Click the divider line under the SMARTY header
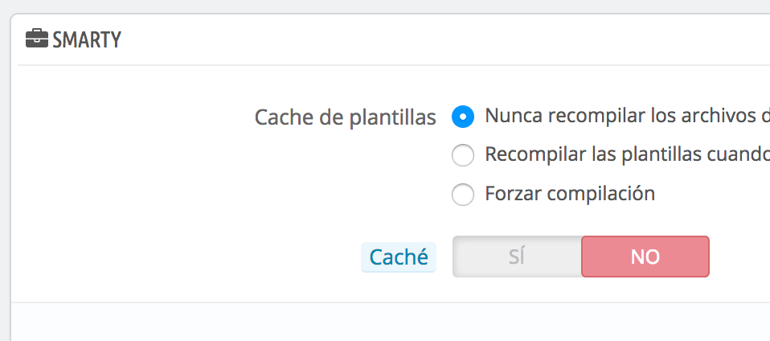The image size is (770, 341). (394, 65)
